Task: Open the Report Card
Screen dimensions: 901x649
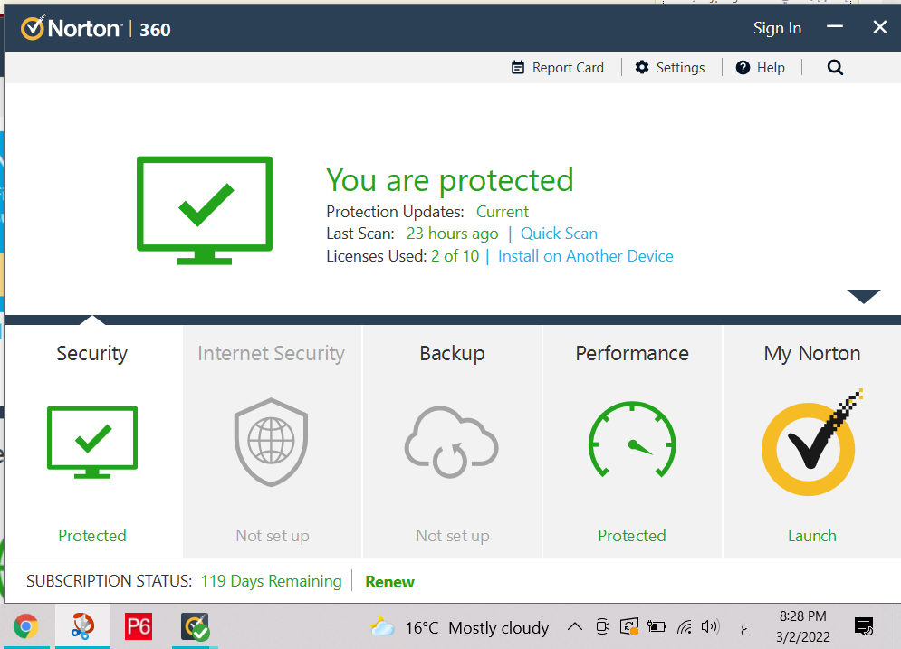Action: [558, 68]
